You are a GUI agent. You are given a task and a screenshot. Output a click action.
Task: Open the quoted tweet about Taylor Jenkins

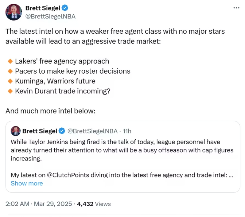(123, 150)
